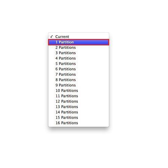Choose 1 Partition from the list
This screenshot has width=168, height=168.
click(79, 42)
